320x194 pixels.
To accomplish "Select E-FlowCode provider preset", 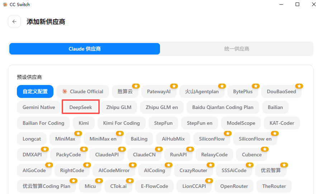I will (x=155, y=186).
